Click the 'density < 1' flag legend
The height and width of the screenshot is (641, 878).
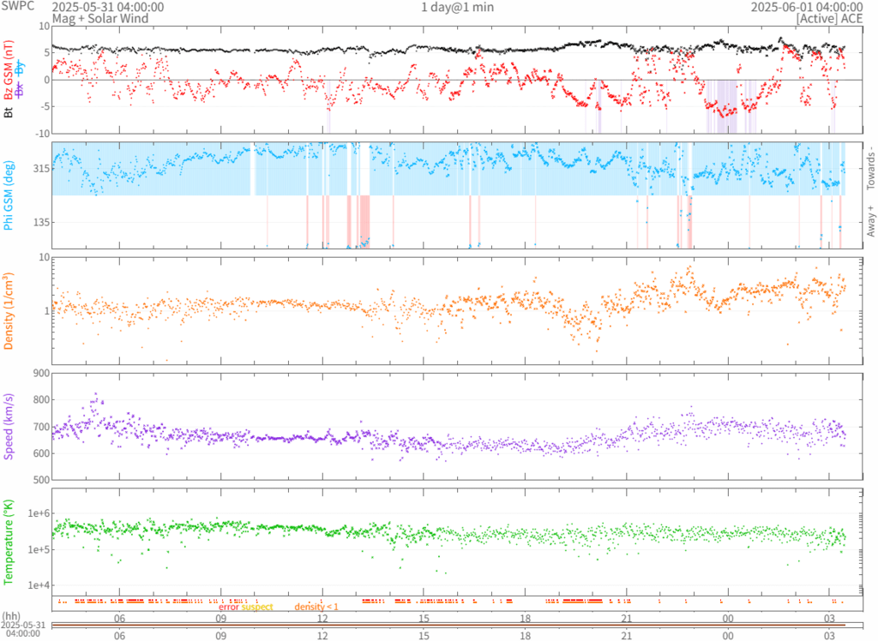(316, 607)
